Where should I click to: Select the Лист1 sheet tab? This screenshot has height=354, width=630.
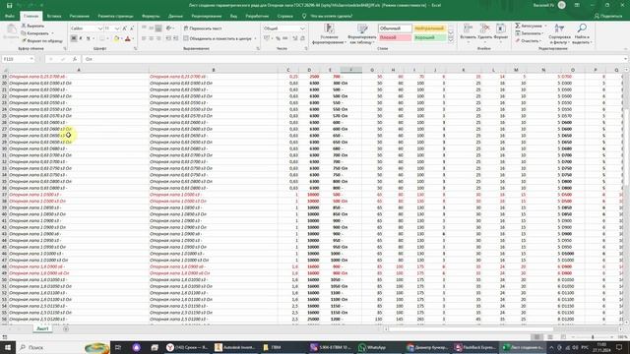42,328
